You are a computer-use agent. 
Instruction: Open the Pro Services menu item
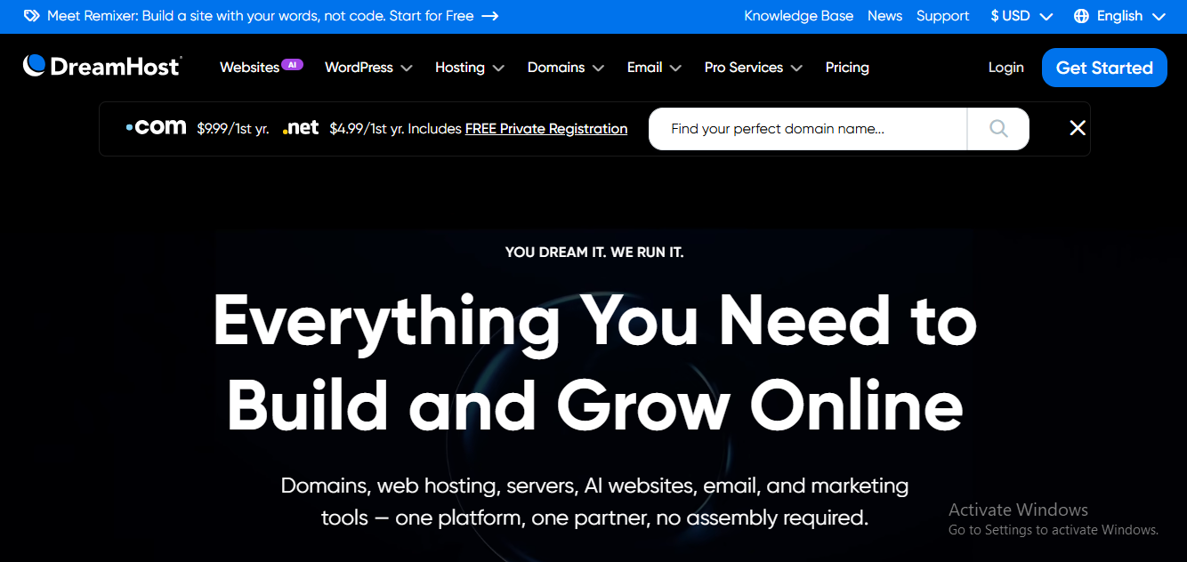[744, 68]
